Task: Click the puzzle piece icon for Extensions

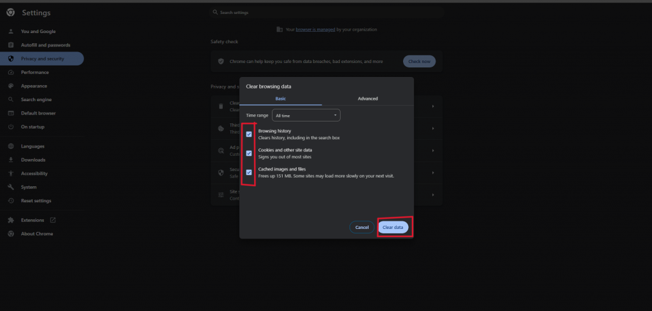Action: [11, 220]
